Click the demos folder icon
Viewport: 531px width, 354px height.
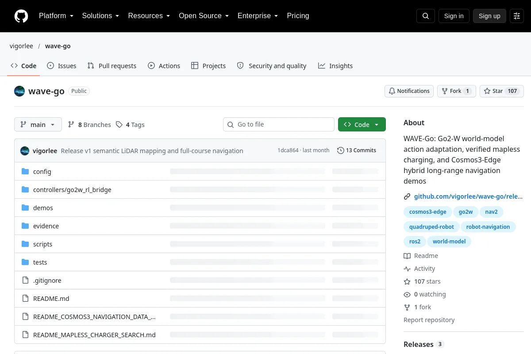[x=25, y=208]
